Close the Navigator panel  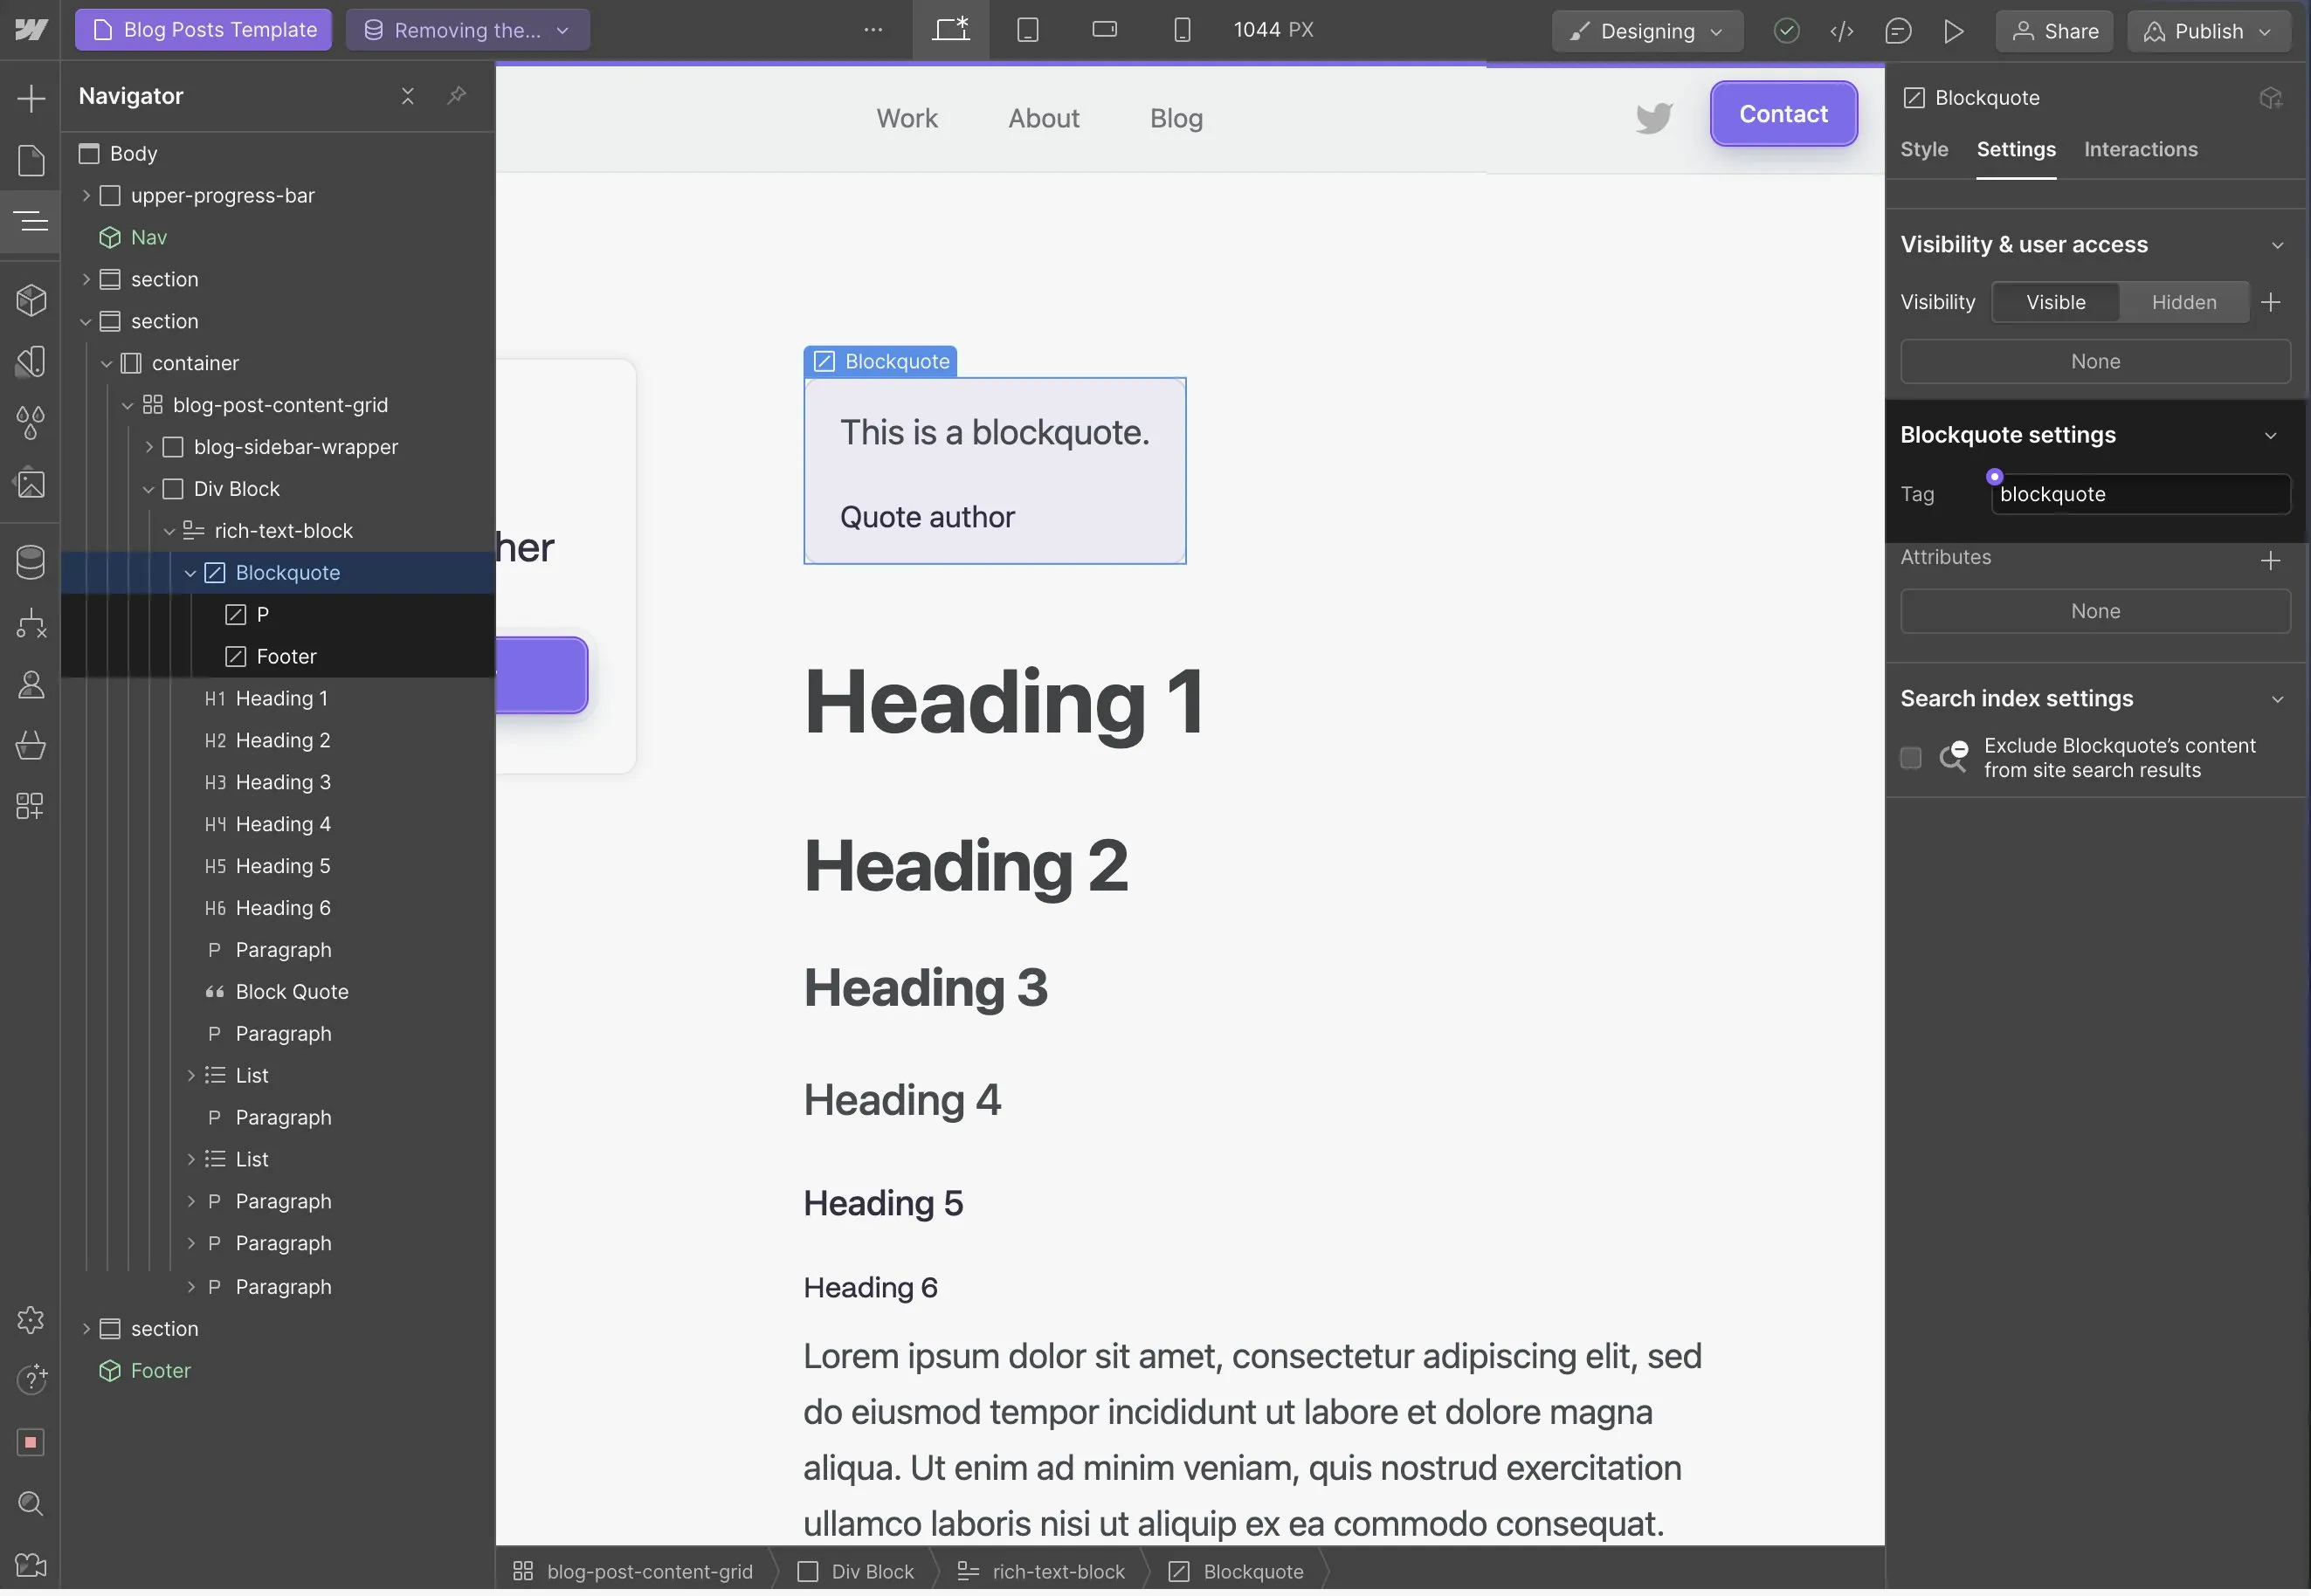coord(408,96)
